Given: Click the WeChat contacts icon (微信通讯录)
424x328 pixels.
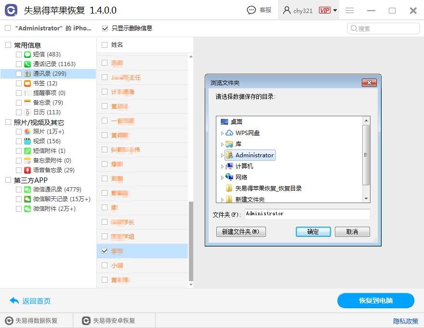Looking at the screenshot, I should (x=27, y=190).
